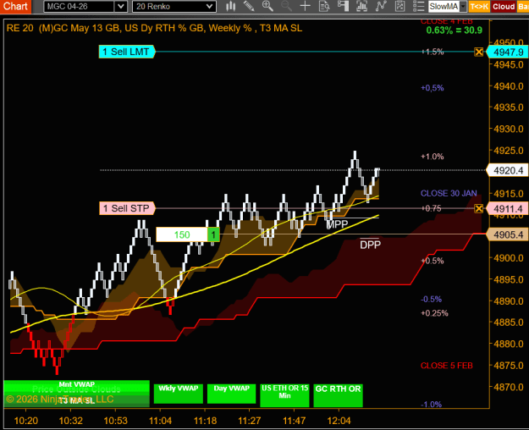Screen dimensions: 529x430
Task: Click the zoom out magnifier icon
Action: 286,6
